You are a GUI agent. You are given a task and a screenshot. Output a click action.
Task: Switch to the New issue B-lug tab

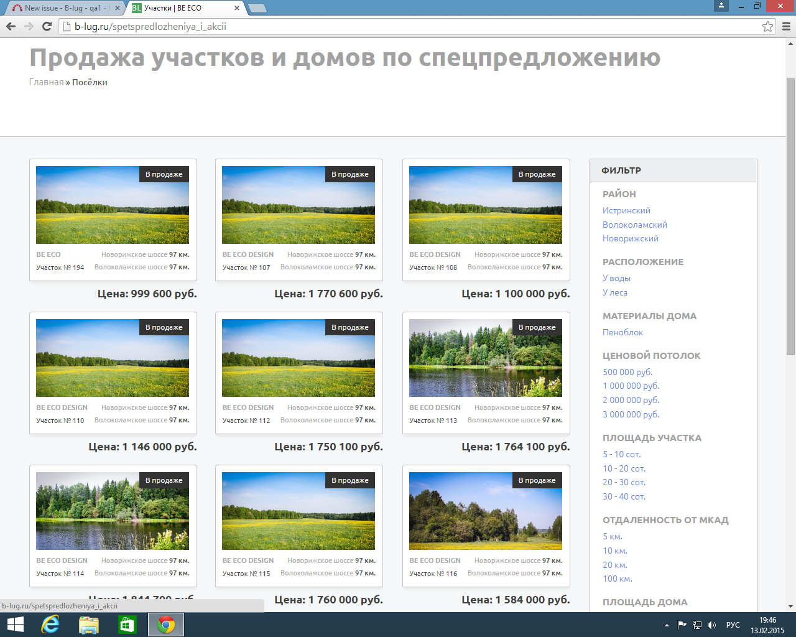[62, 8]
